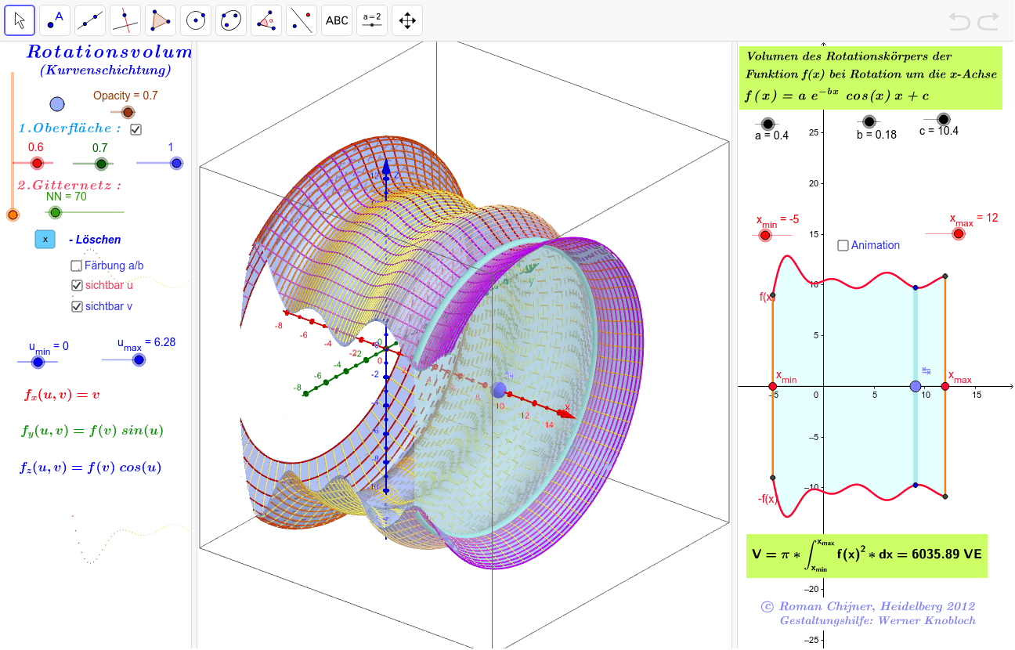
Task: Click the x max = 12 slider knob
Action: click(x=958, y=233)
